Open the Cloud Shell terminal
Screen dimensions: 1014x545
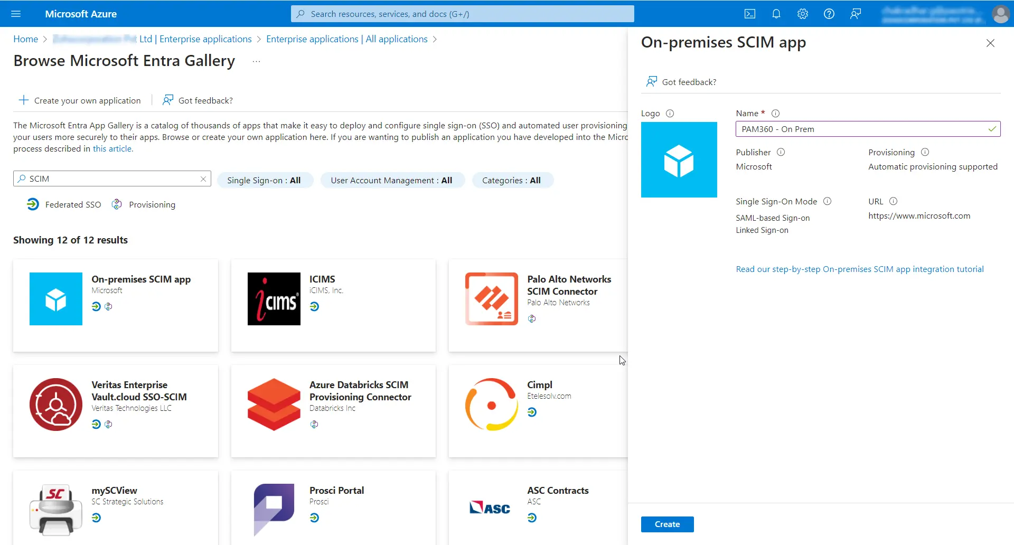click(x=750, y=14)
